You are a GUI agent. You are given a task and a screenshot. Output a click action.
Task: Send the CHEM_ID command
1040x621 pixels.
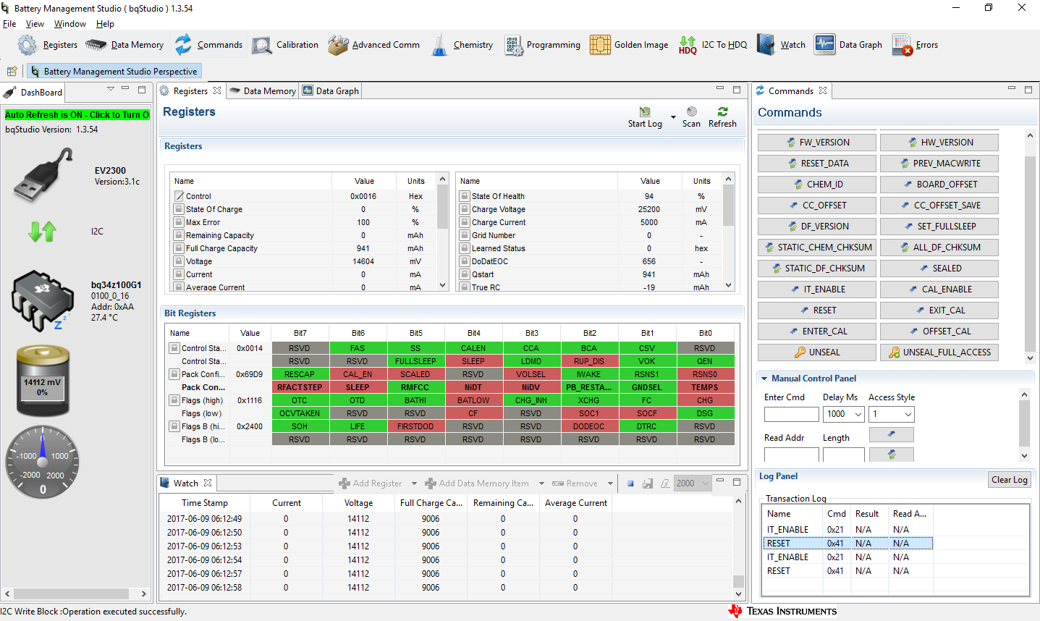click(x=817, y=185)
